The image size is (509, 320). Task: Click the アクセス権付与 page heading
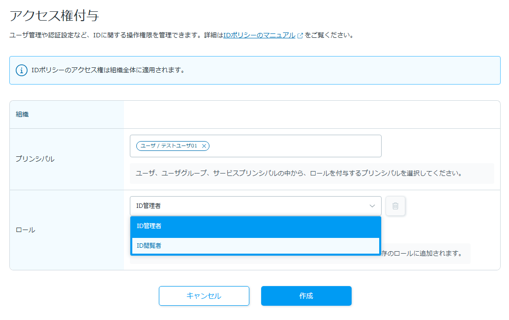[54, 15]
